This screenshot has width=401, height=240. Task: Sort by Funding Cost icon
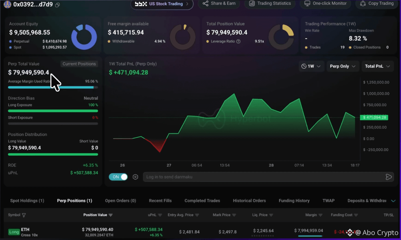(x=356, y=215)
